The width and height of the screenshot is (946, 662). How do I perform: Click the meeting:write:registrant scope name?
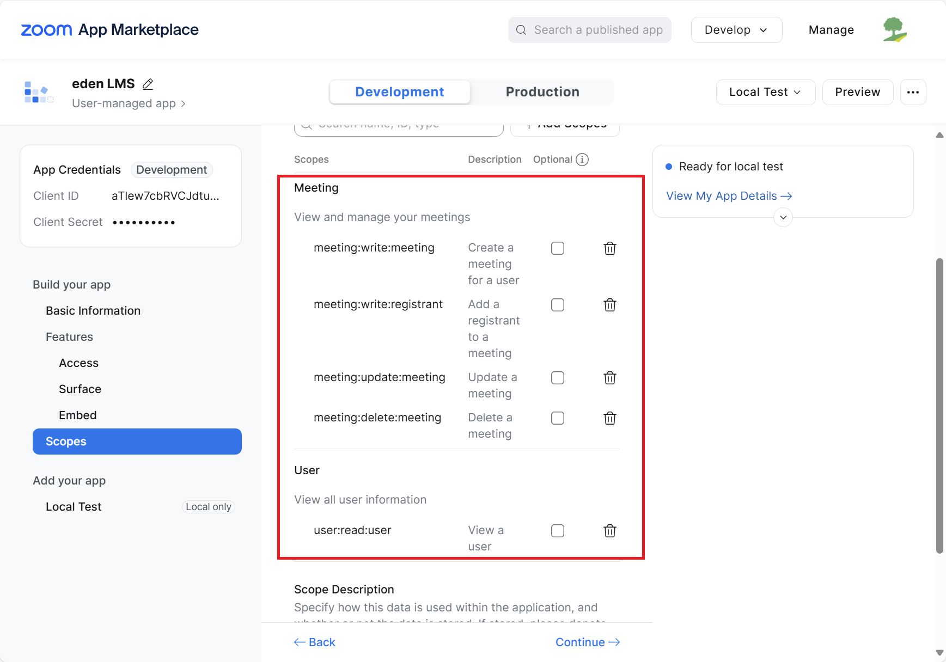coord(379,304)
